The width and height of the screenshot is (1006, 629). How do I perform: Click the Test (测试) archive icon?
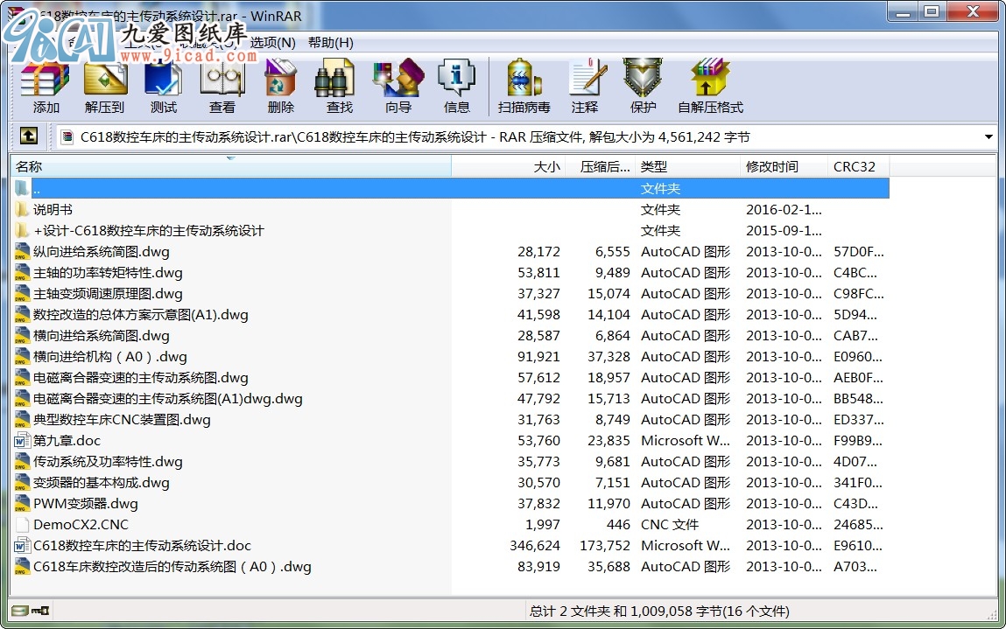pyautogui.click(x=163, y=86)
